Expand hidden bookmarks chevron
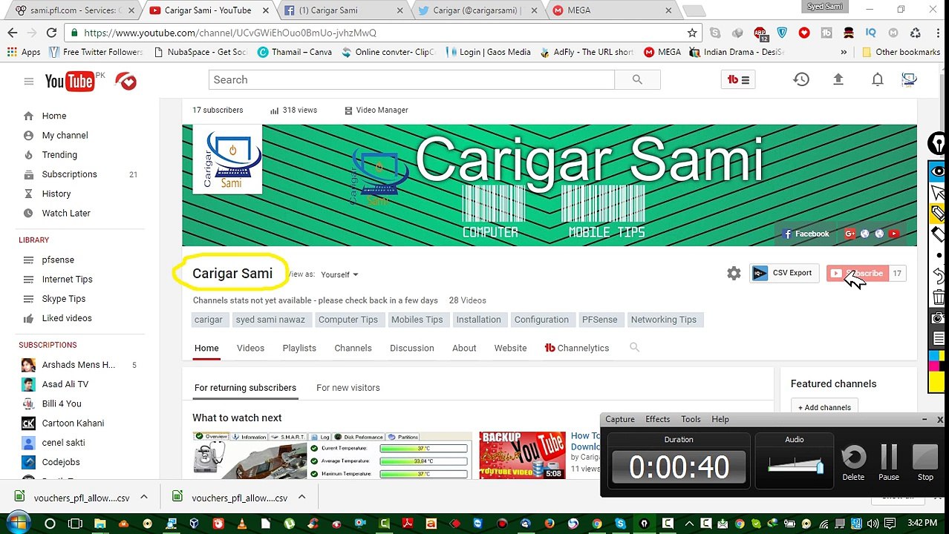 click(844, 52)
